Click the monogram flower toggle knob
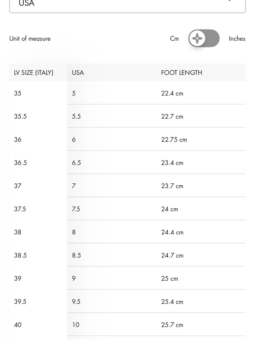The image size is (255, 340). [197, 38]
